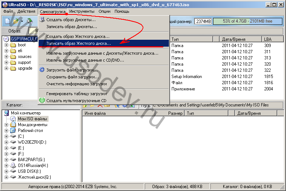The image size is (286, 191).
Task: Click the green-arrow drive toolbar icon
Action: point(30,21)
